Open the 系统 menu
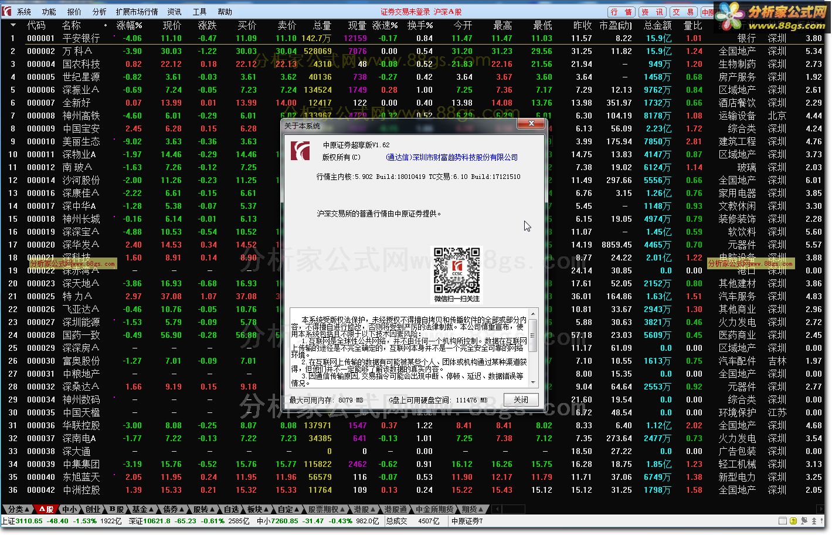The height and width of the screenshot is (535, 832). click(x=24, y=12)
